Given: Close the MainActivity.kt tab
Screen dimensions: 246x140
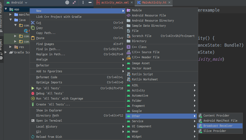Looking at the screenshot, I should point(169,2).
